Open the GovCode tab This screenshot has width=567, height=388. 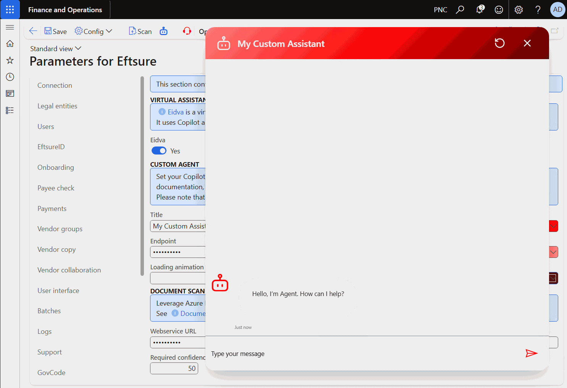51,373
